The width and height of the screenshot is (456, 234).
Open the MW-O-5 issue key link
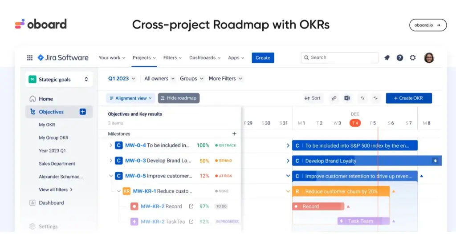point(135,176)
